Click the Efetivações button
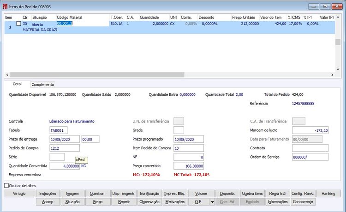 175,202
